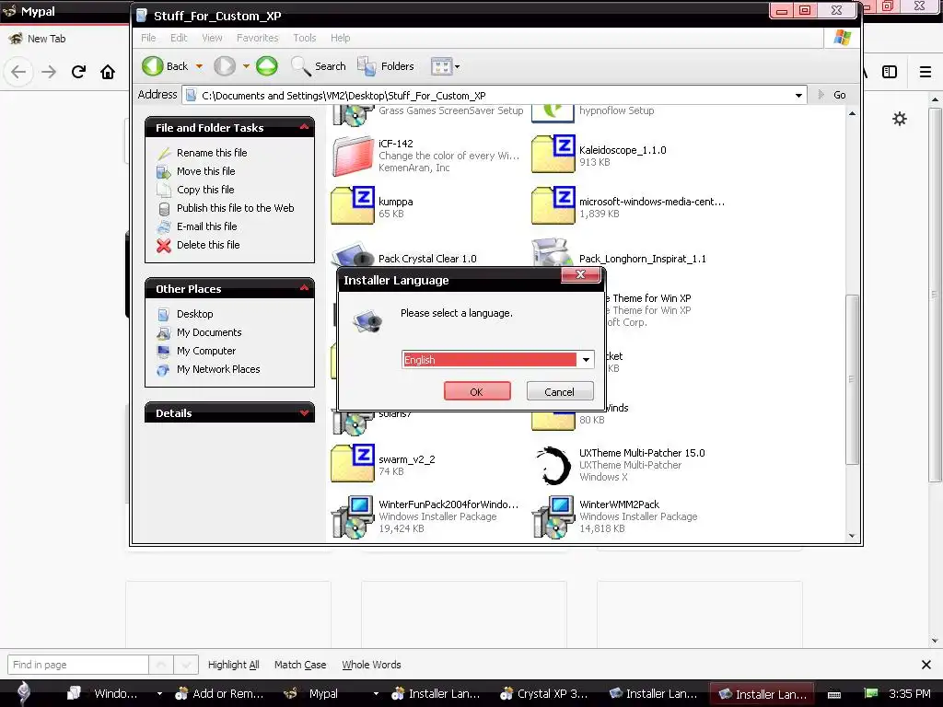Screen dimensions: 943x707
Task: Click the Mypal home icon
Action: coord(108,72)
